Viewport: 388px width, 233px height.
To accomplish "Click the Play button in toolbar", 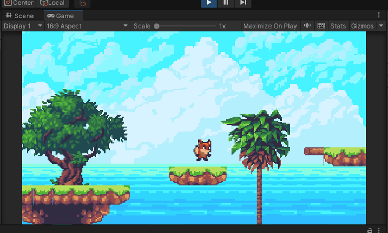I will coord(209,3).
